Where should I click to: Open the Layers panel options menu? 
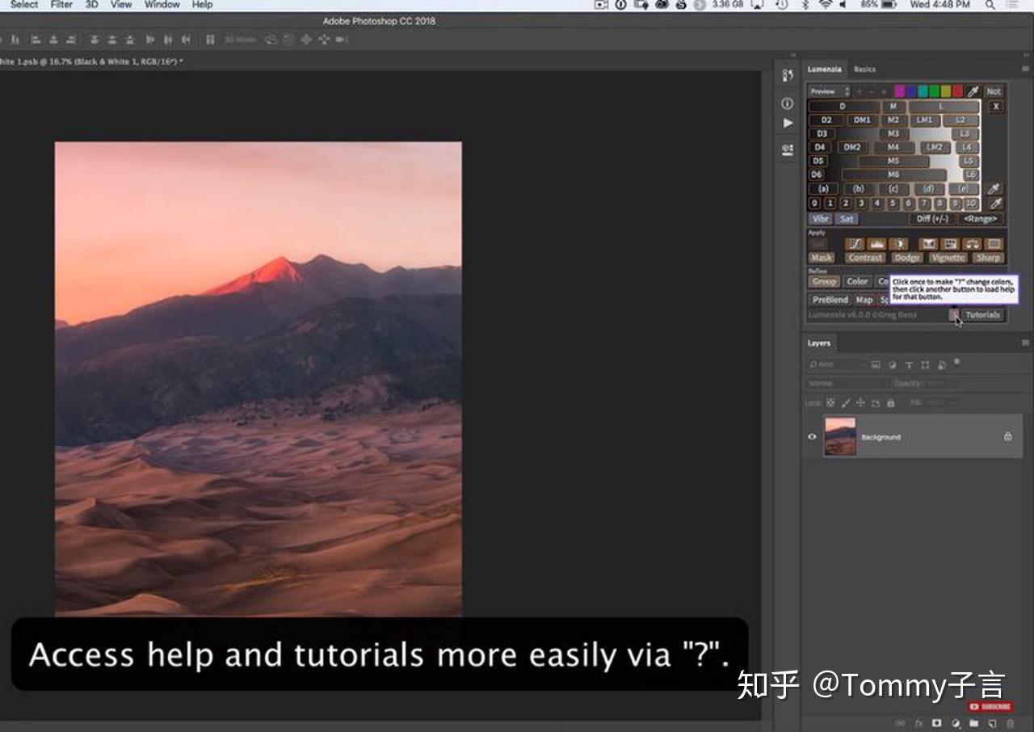click(x=1025, y=343)
